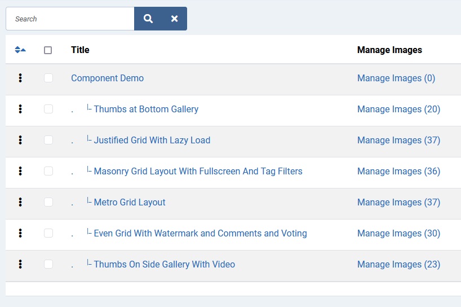The image size is (461, 307).
Task: Click the magnifier search button
Action: 148,19
